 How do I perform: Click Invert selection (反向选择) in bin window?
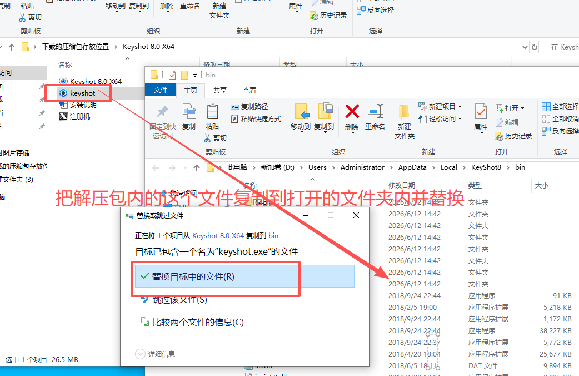560,131
